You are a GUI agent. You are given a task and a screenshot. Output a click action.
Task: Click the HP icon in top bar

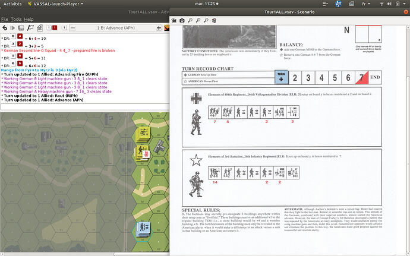click(338, 4)
